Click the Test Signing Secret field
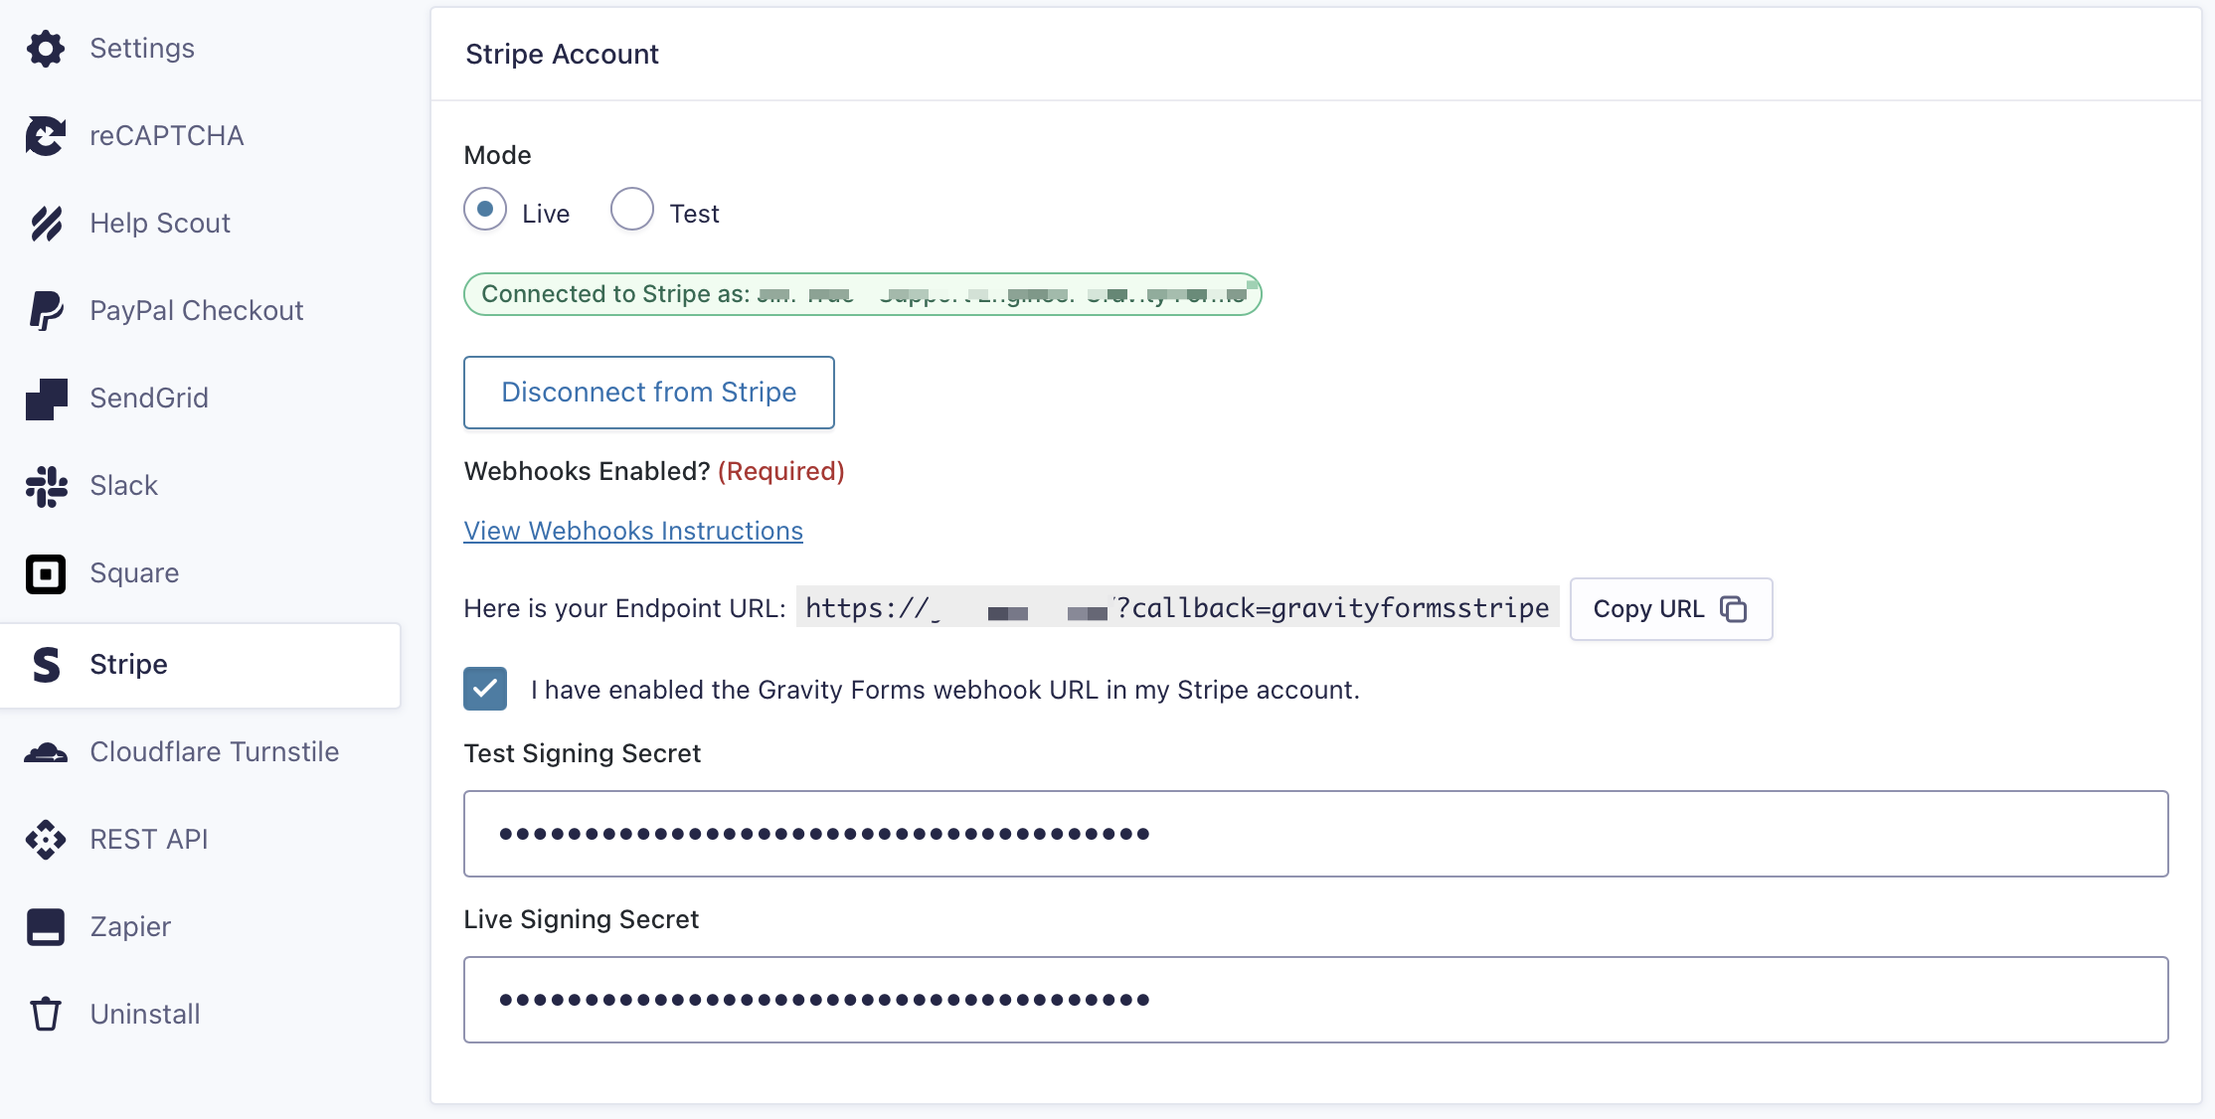The image size is (2215, 1119). coord(1316,834)
